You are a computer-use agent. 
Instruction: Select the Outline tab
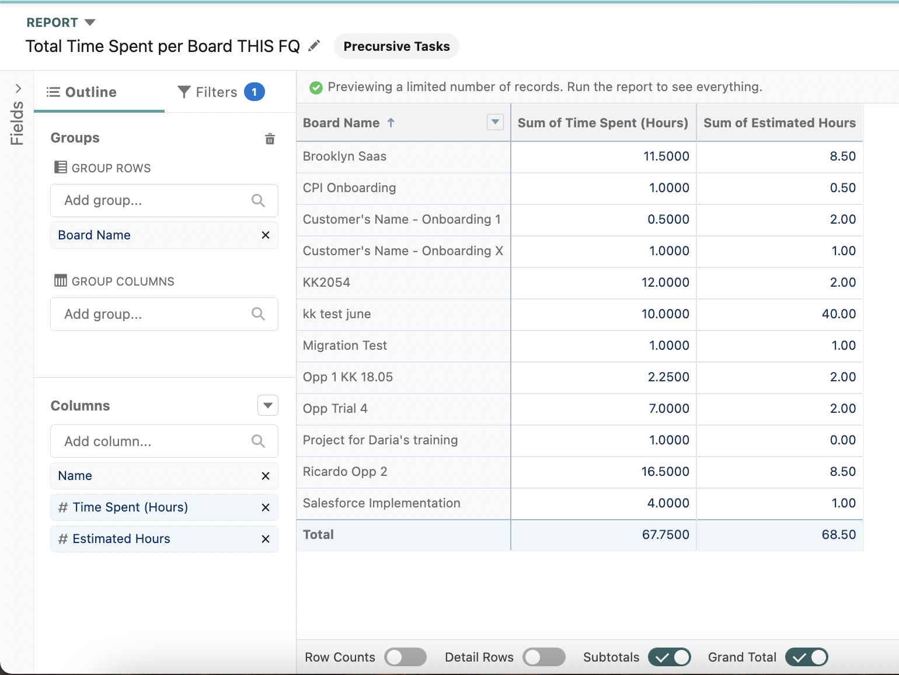click(82, 92)
